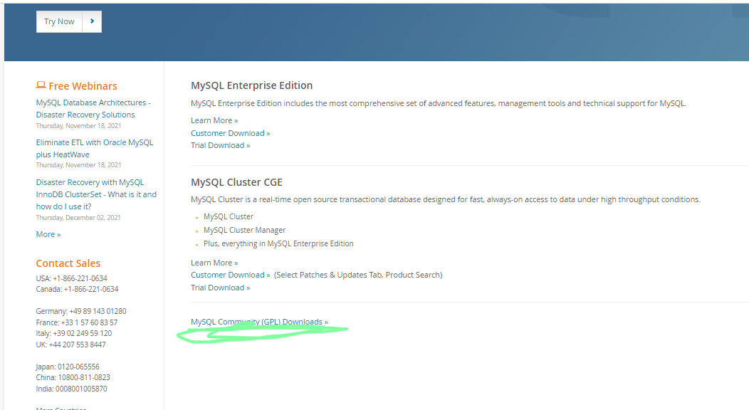Click the 'MySQL Cluster Manager' bullet item

click(x=245, y=230)
